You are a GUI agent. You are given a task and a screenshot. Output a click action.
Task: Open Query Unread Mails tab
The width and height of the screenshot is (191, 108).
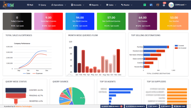point(112,106)
